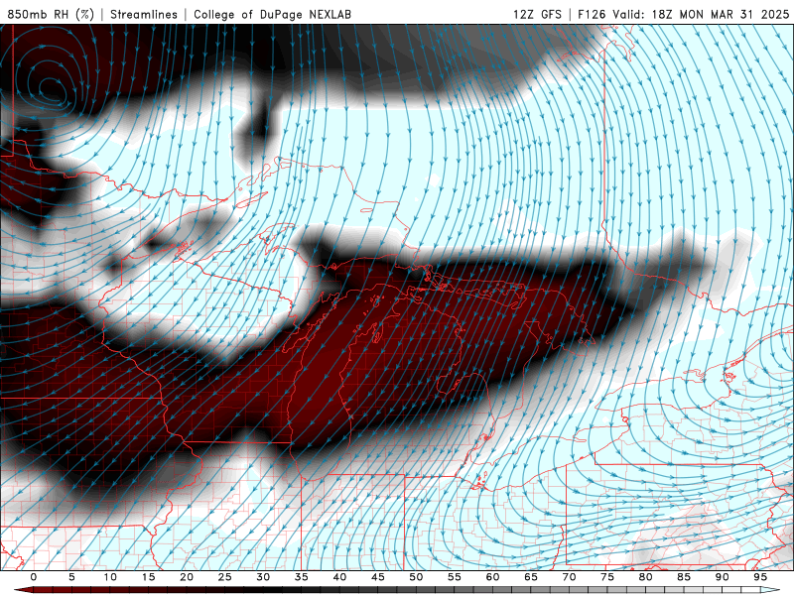Image resolution: width=794 pixels, height=595 pixels.
Task: Click the "65" value on the legend
Action: [x=531, y=577]
